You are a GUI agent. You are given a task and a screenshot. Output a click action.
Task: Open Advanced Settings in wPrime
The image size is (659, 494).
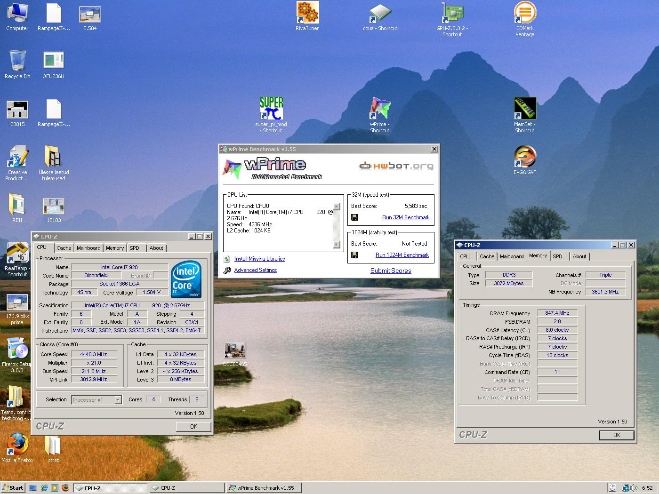coord(256,270)
